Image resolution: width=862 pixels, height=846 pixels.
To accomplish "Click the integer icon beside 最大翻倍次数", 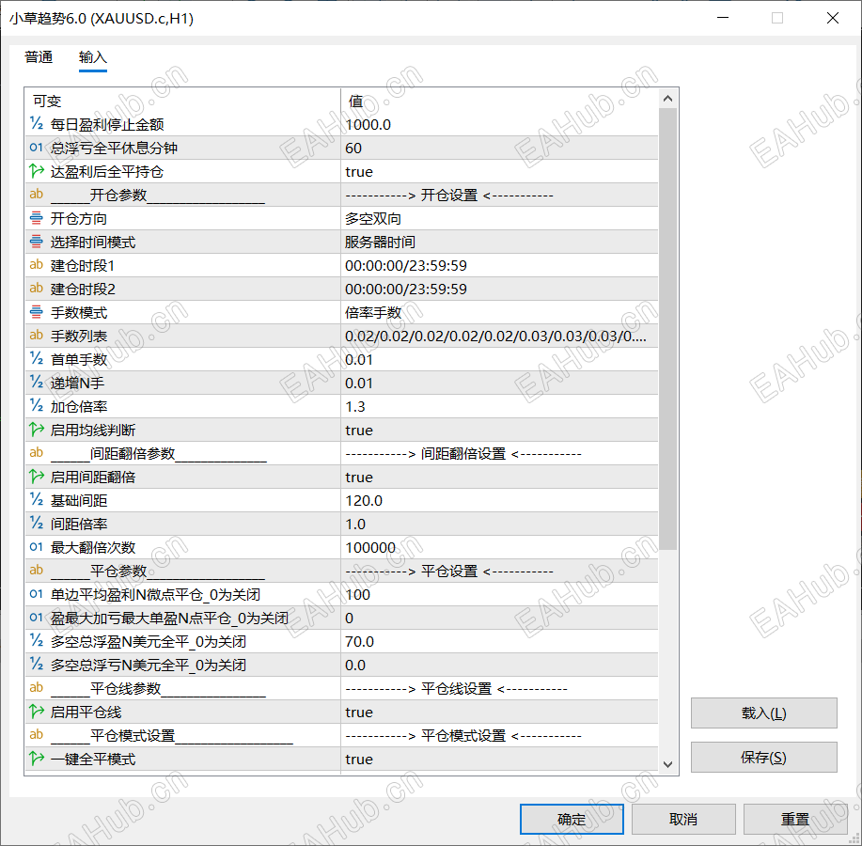I will (37, 547).
